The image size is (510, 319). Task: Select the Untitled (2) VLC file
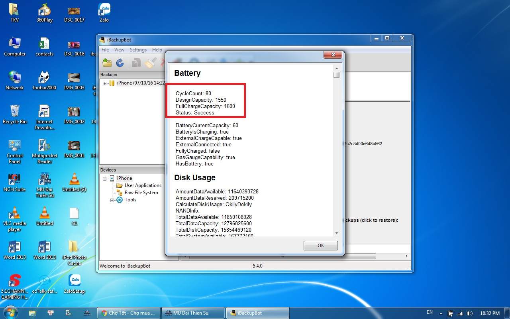point(74,183)
